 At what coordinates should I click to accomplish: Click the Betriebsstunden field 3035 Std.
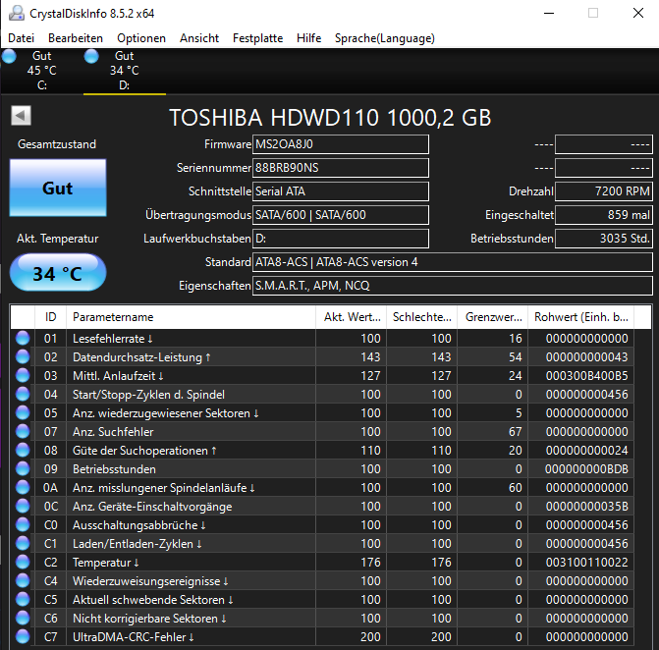[604, 239]
